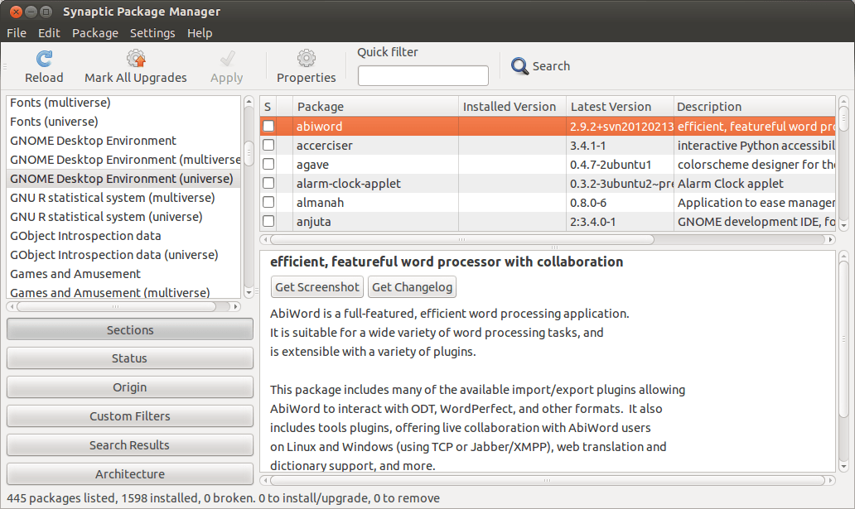Image resolution: width=855 pixels, height=509 pixels.
Task: Toggle the accerciser status checkbox
Action: point(268,145)
